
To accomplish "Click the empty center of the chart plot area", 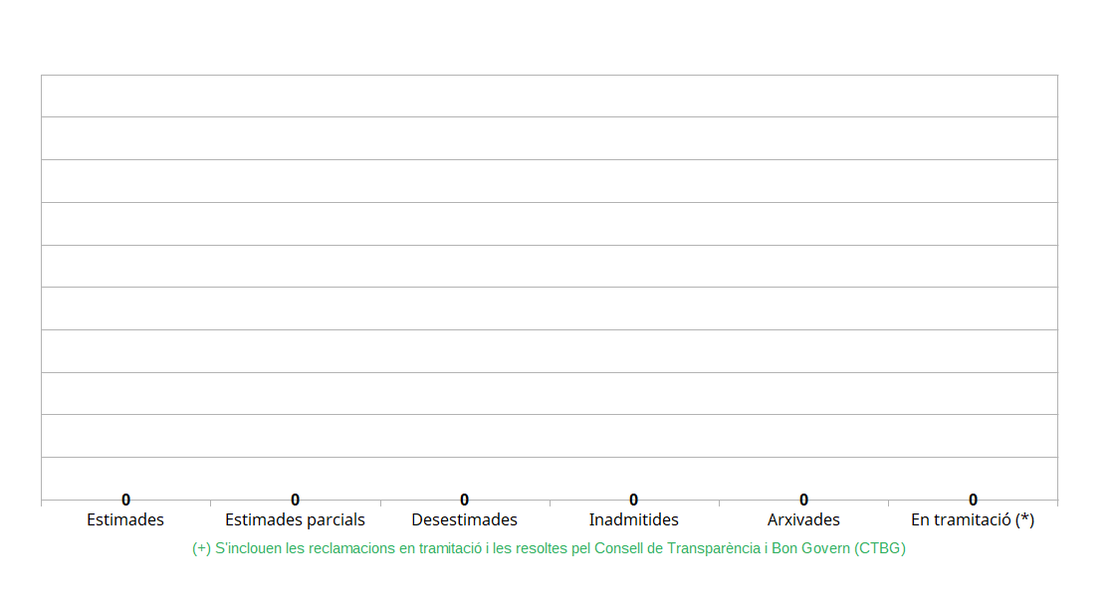I will pos(549,288).
